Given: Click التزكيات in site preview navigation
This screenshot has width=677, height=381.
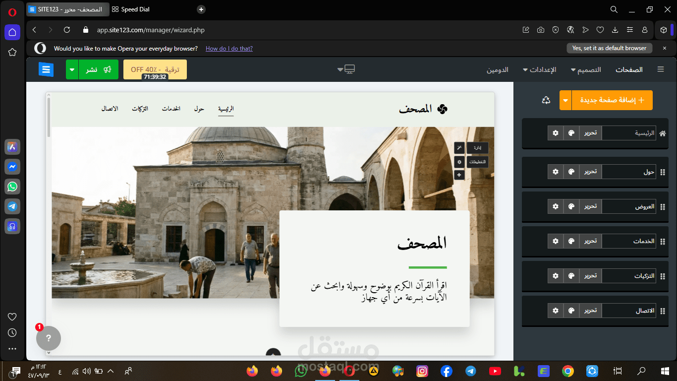Looking at the screenshot, I should coord(140,109).
